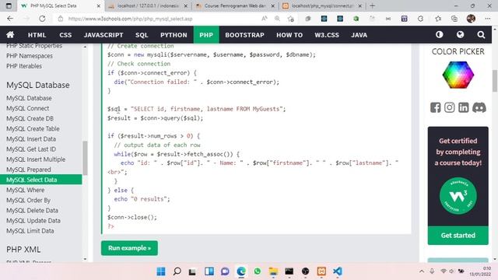Open JAVA in top navigation
Image resolution: width=498 pixels, height=280 pixels.
pos(359,35)
